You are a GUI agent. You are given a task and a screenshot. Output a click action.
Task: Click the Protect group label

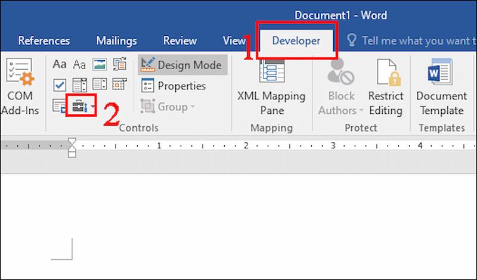point(361,128)
